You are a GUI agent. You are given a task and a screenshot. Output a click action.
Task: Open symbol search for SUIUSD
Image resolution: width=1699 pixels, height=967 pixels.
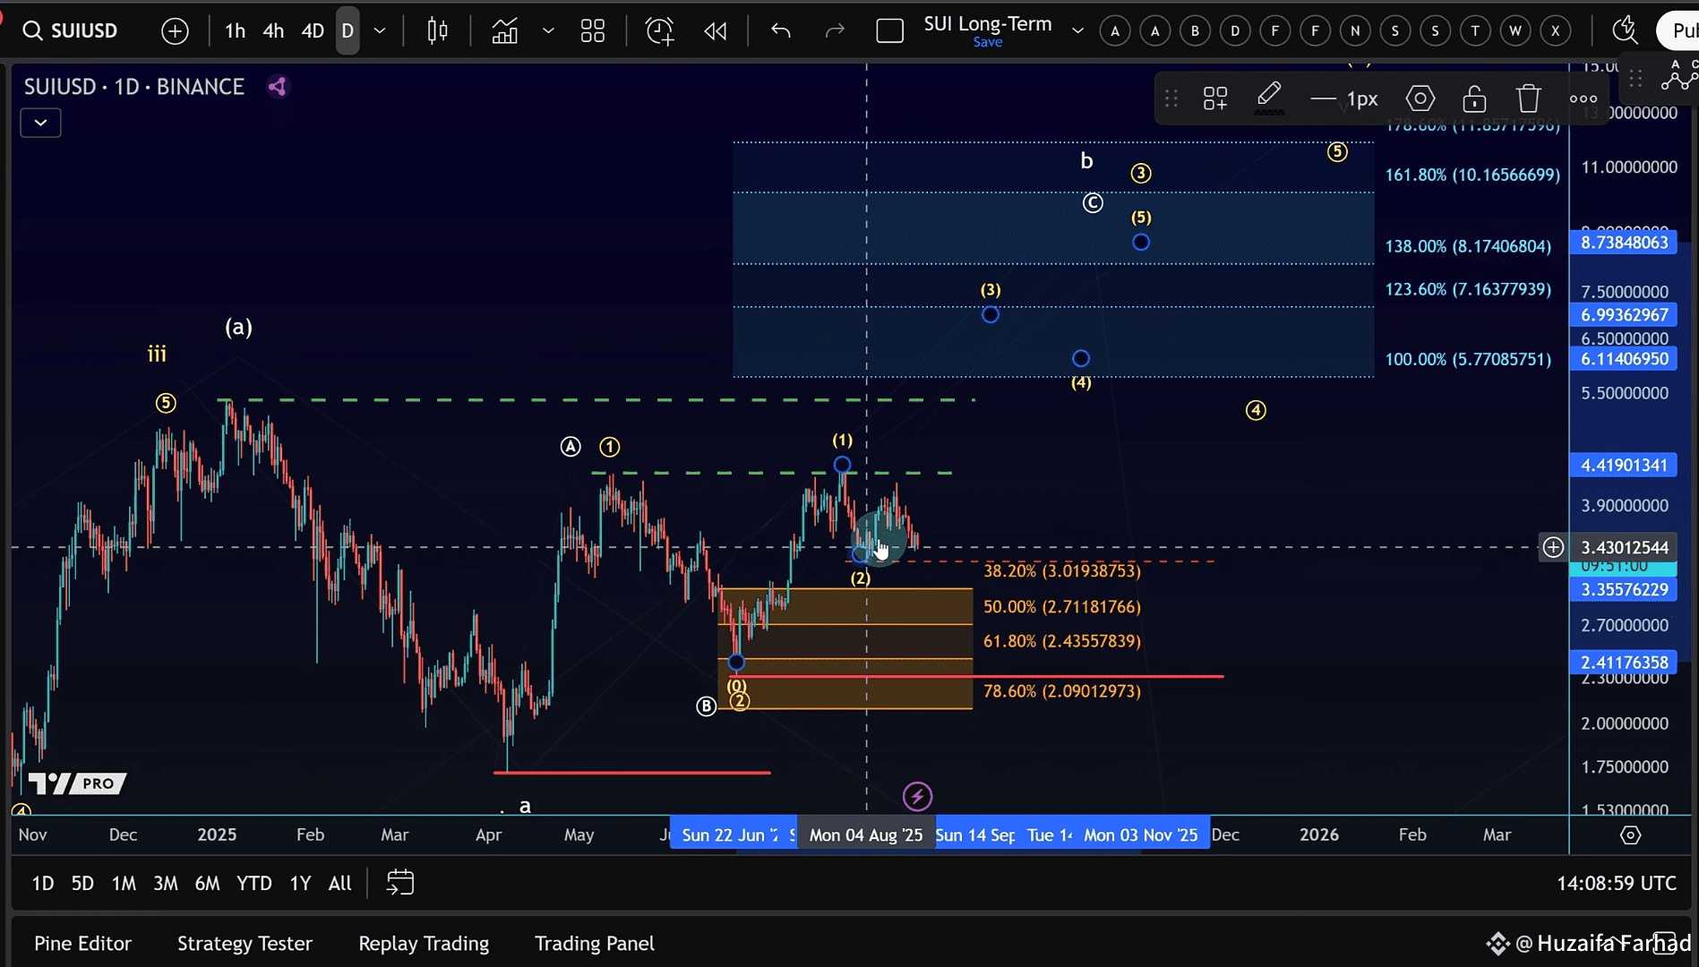72,30
